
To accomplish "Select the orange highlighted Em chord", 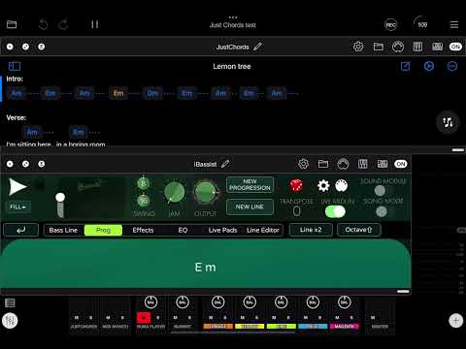I will [118, 93].
